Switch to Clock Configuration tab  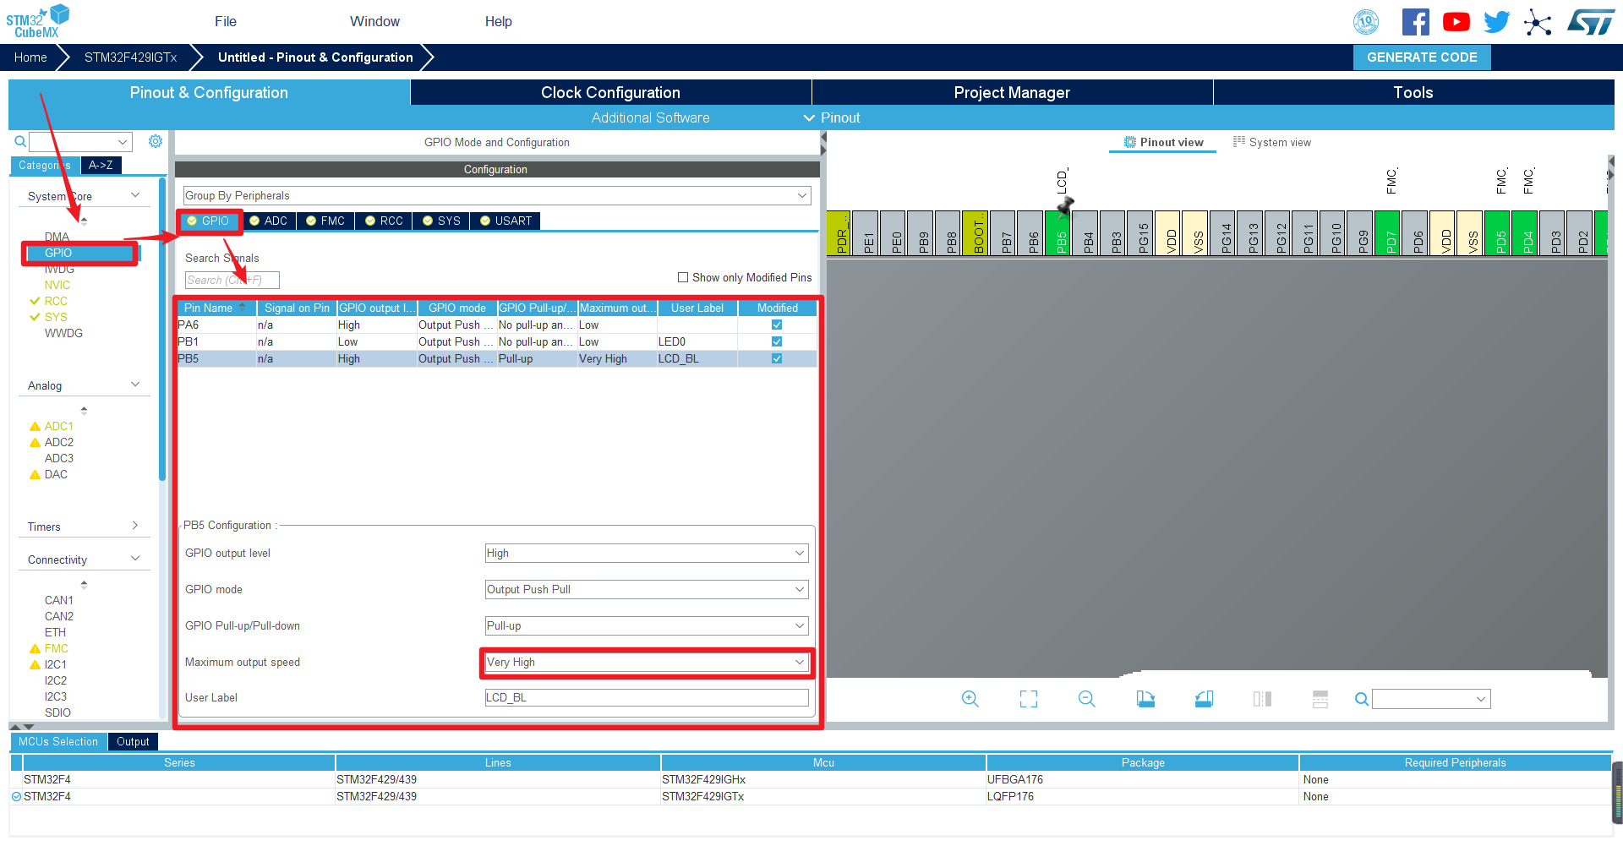pyautogui.click(x=610, y=92)
